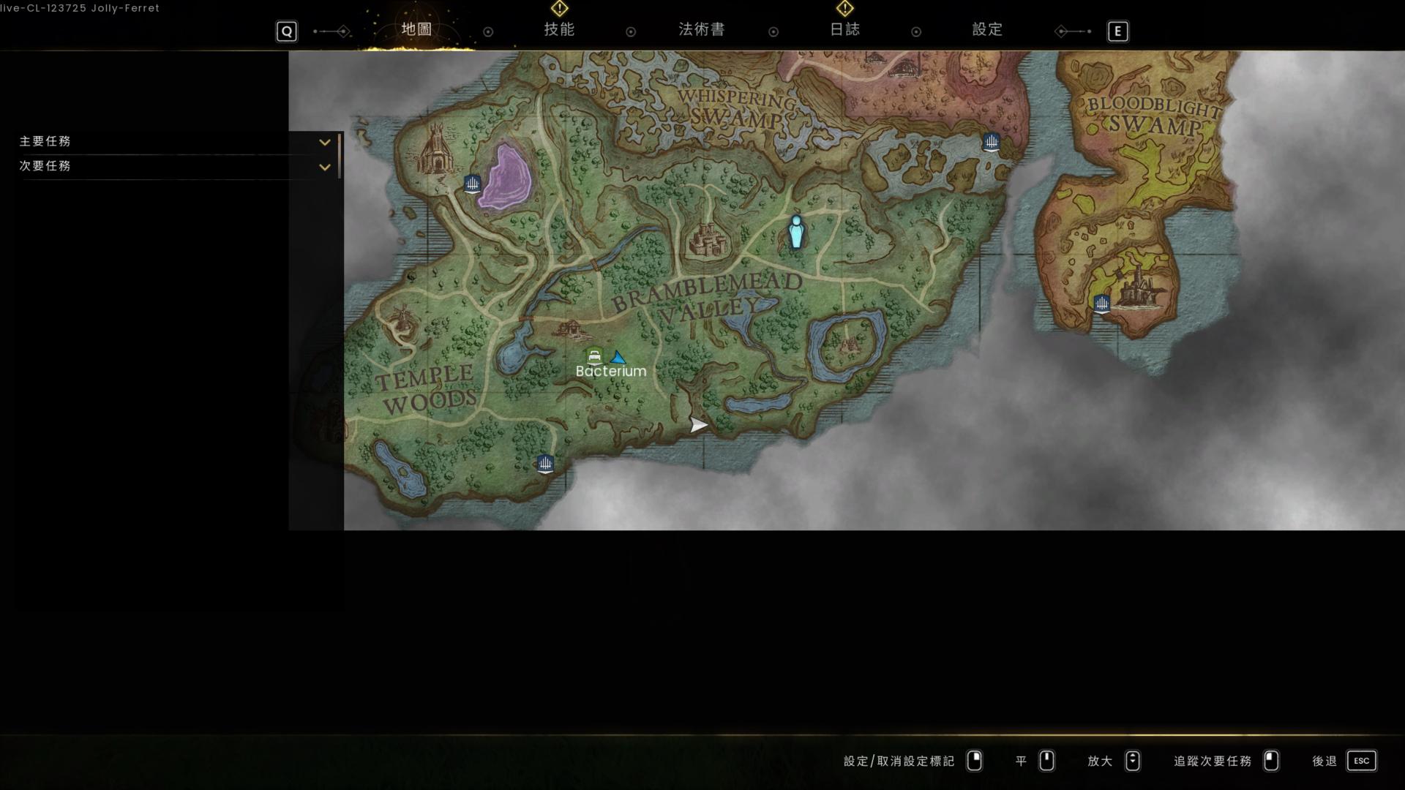Select the gate icon near Whispering Swamp
1405x790 pixels.
pos(991,141)
